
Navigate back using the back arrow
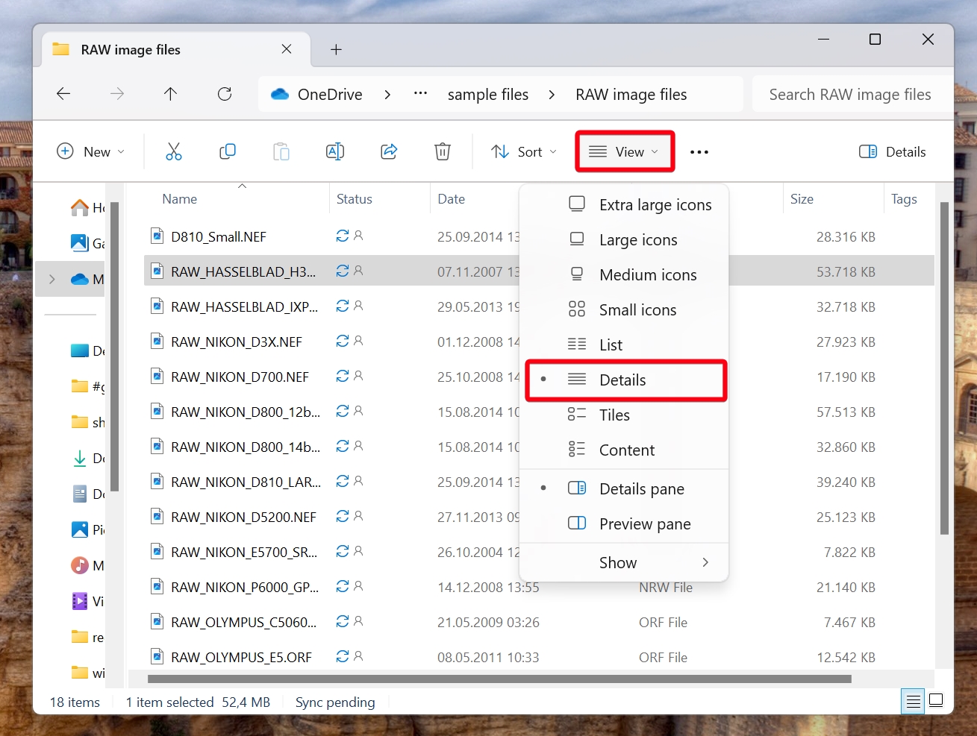(x=63, y=94)
